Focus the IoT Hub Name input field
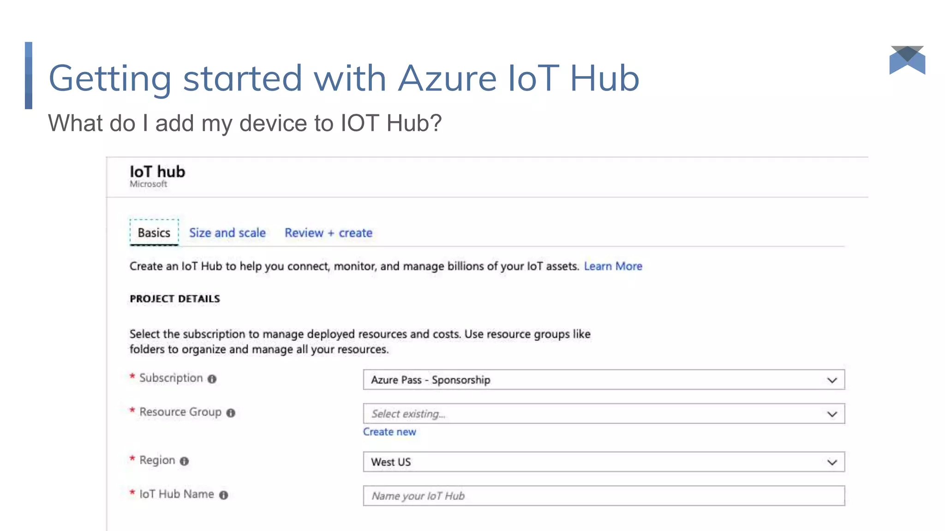The image size is (945, 531). click(604, 496)
